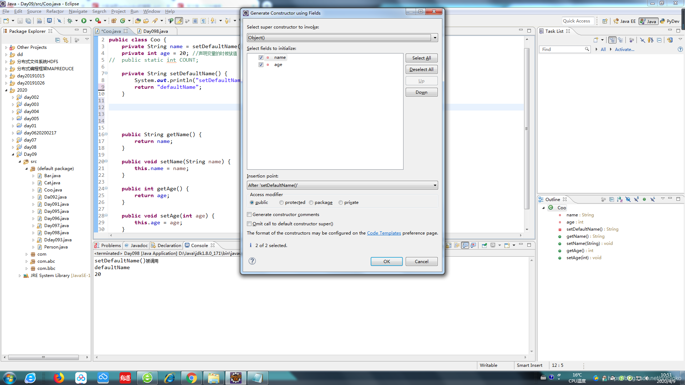
Task: Switch to the Javadoc tab
Action: pos(136,245)
